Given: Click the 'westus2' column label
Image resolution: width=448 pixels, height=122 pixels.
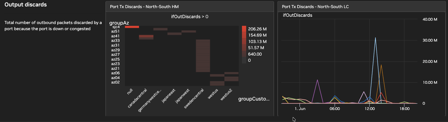Looking at the screenshot, I should [x=226, y=95].
